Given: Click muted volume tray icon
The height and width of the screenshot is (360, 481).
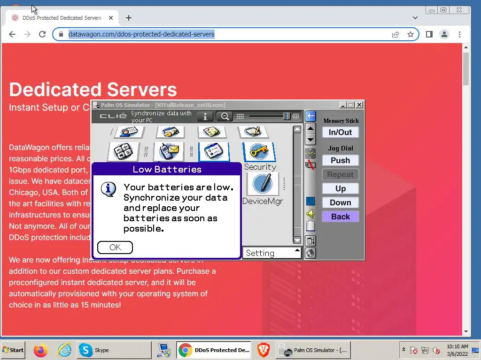Looking at the screenshot, I should click(436, 350).
